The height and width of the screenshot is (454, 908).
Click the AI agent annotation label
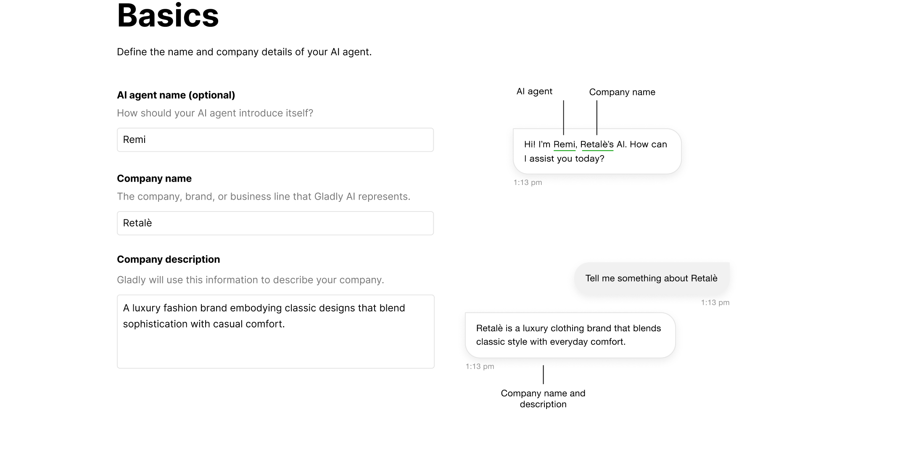[x=534, y=91]
